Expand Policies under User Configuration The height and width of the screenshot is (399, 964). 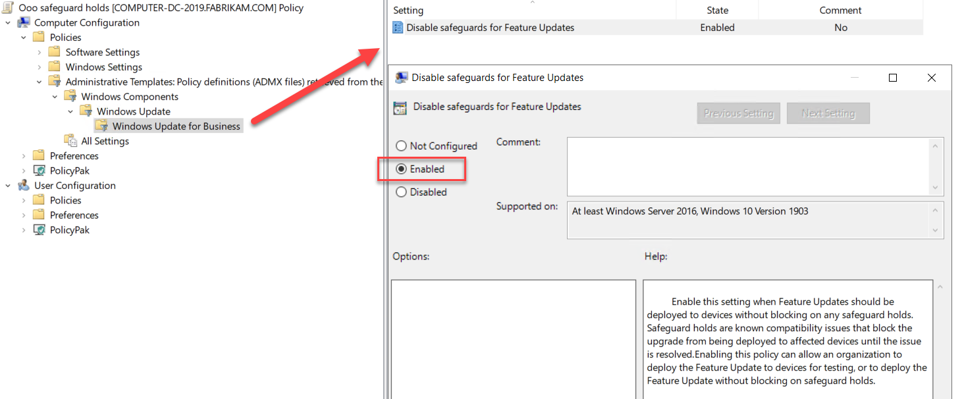pos(24,200)
